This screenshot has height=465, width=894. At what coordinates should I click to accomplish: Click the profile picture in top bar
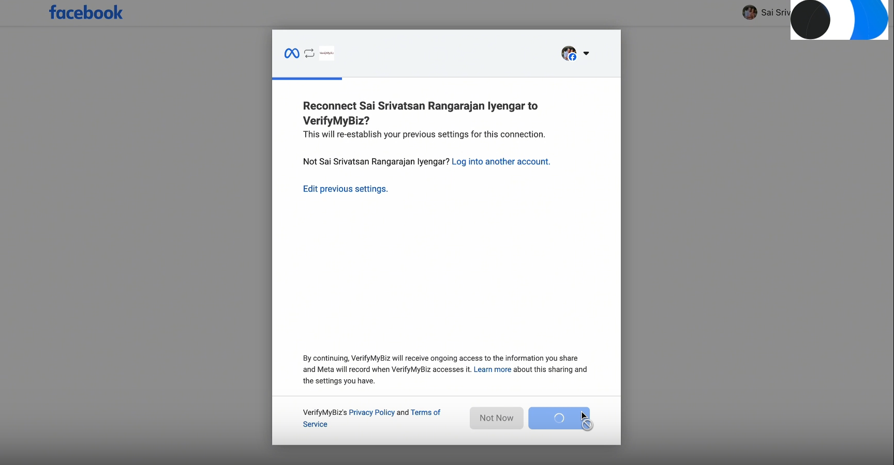(750, 12)
